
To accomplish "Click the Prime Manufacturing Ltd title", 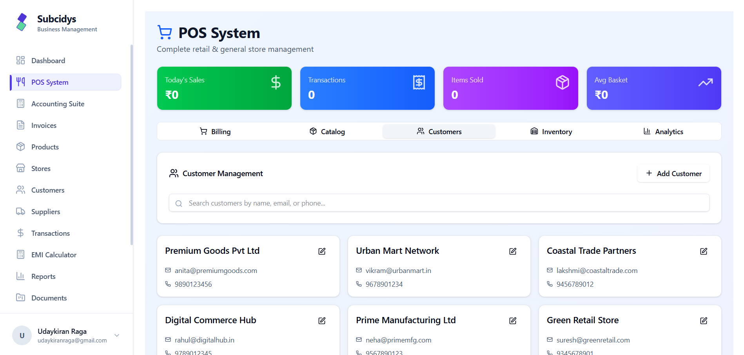I will [406, 320].
